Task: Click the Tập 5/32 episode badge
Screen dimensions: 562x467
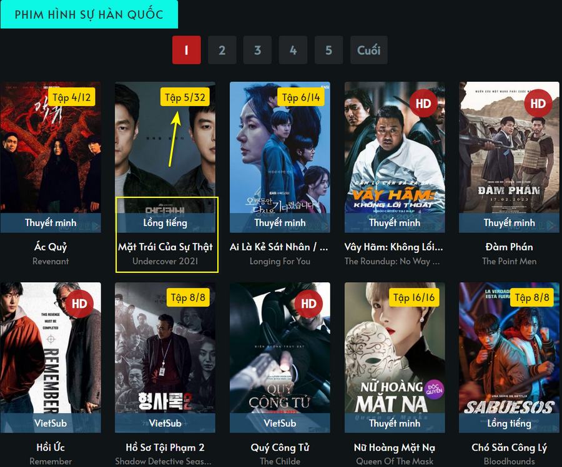Action: coord(185,97)
